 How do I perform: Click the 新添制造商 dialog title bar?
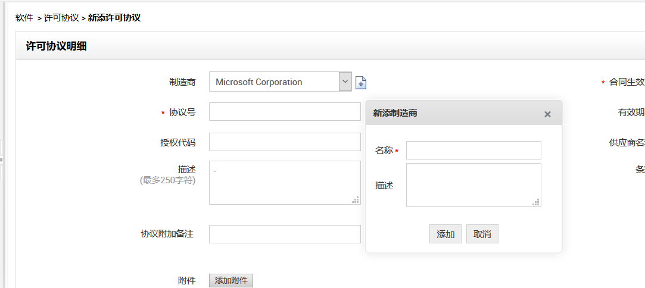tap(453, 113)
